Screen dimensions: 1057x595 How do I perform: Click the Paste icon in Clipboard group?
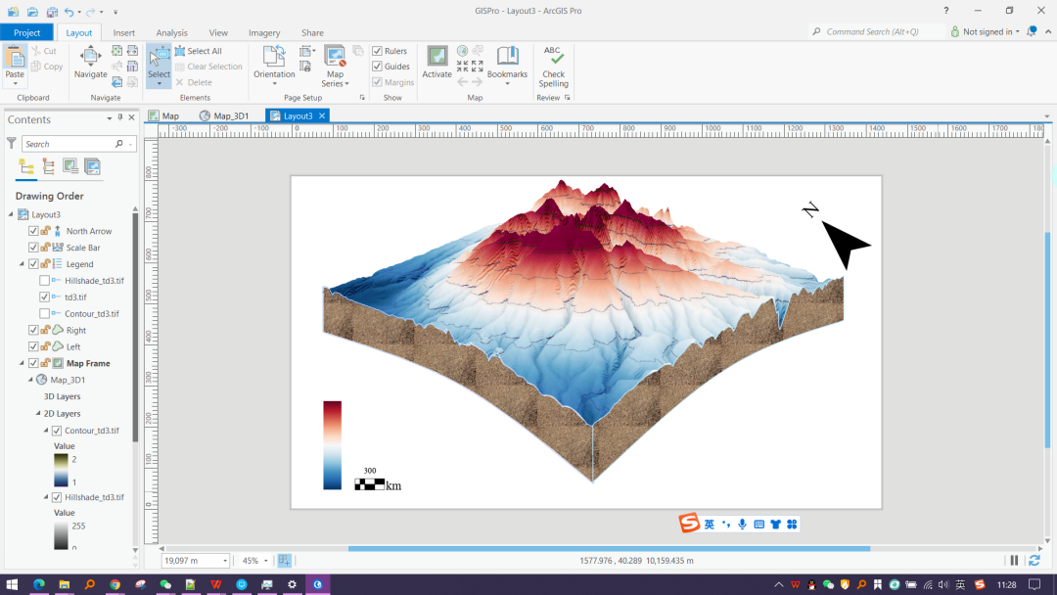click(14, 57)
